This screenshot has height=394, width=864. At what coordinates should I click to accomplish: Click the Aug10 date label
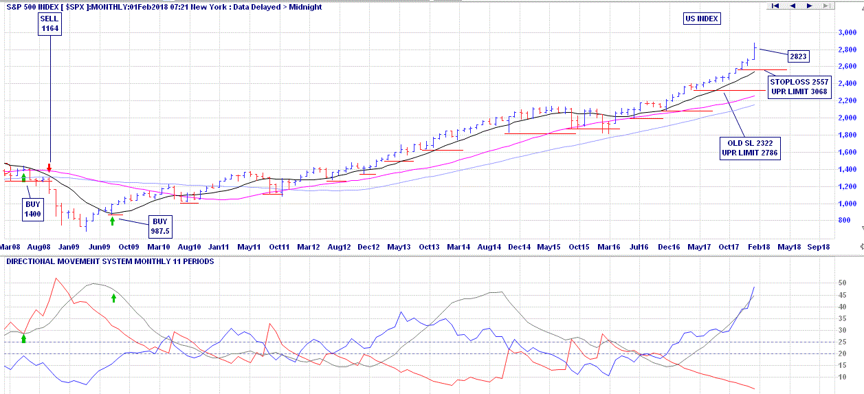tap(189, 246)
